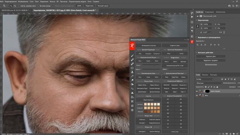Pick the first light skin tone swatch
Image resolution: width=240 pixels, height=135 pixels.
pyautogui.click(x=145, y=104)
